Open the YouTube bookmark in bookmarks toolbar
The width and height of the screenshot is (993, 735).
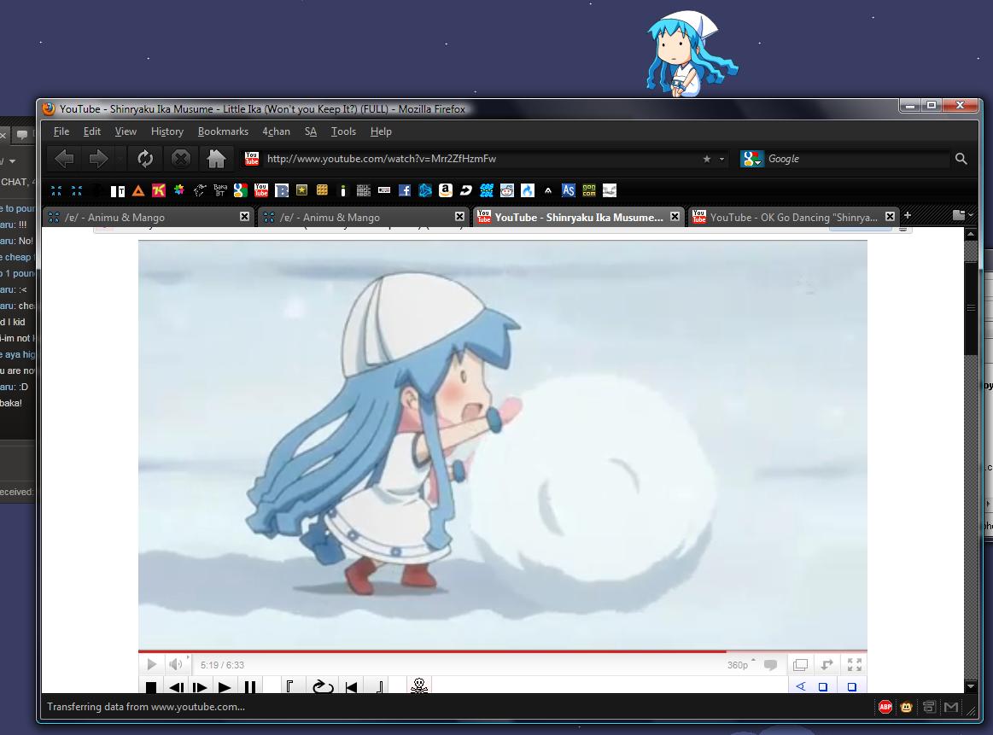point(261,190)
